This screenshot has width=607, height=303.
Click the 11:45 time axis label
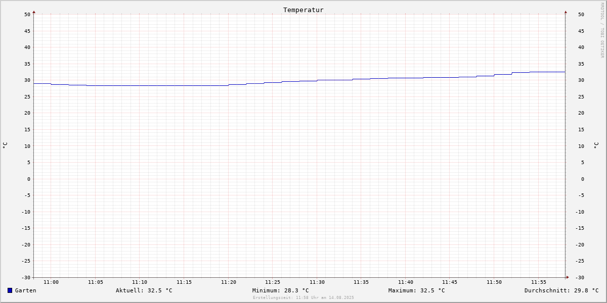(450, 282)
